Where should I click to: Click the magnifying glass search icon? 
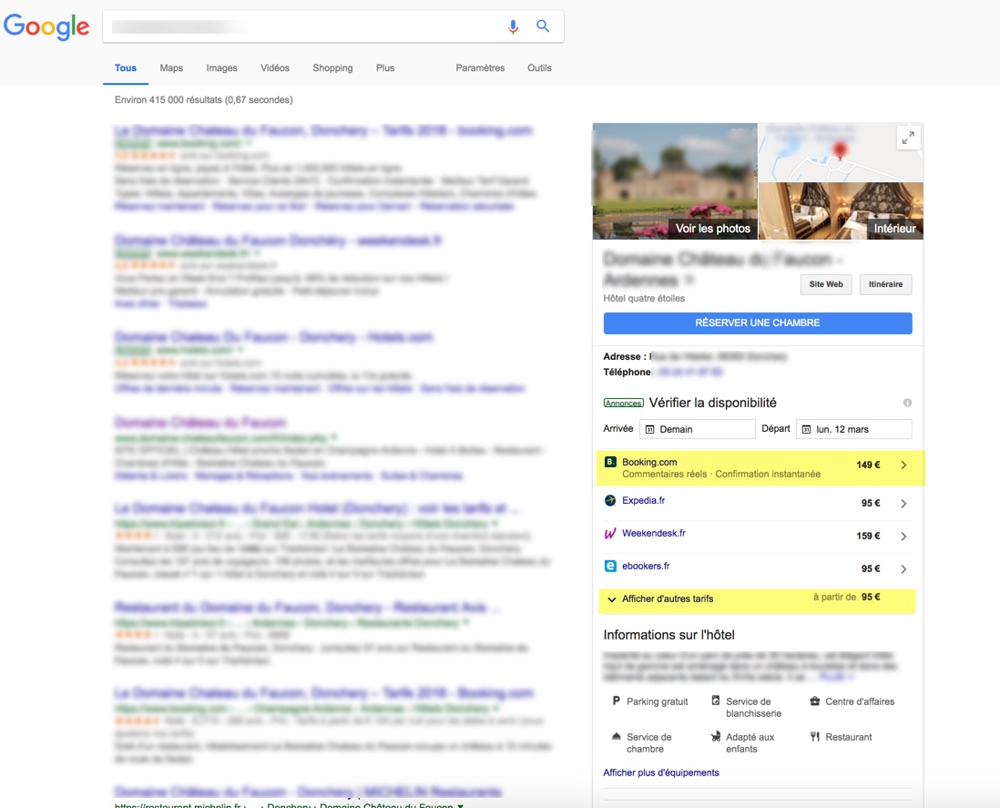click(x=543, y=26)
